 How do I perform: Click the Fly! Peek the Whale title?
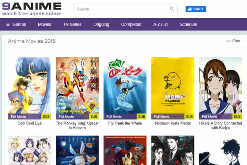(125, 123)
